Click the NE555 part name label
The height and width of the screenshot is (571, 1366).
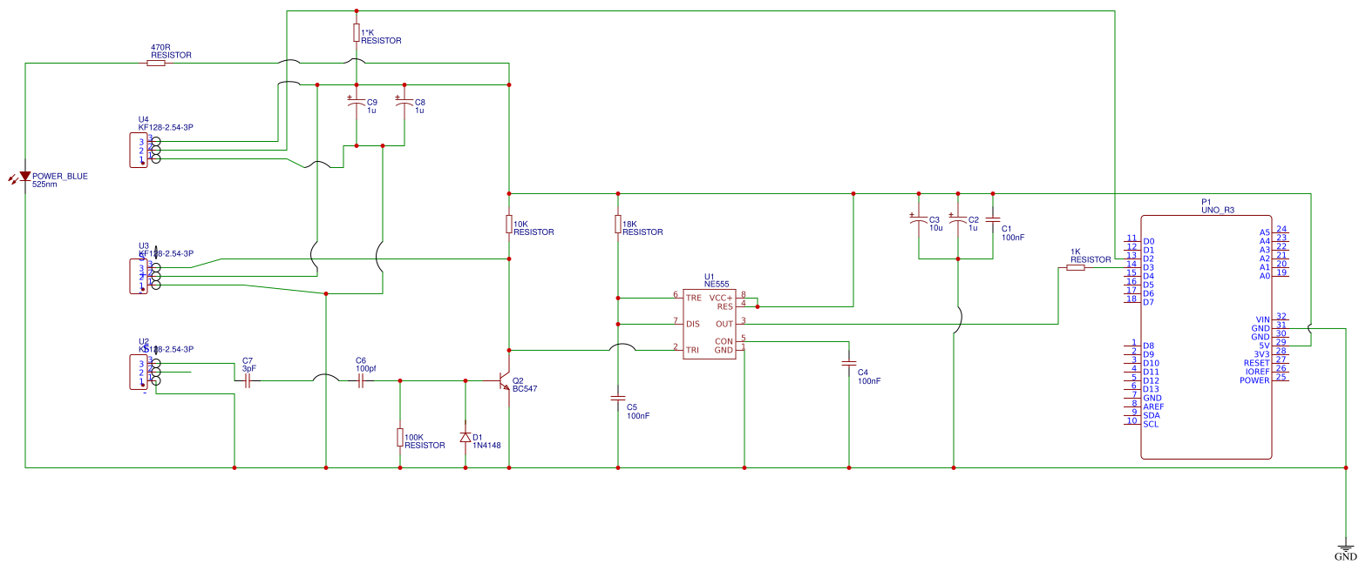[x=717, y=285]
